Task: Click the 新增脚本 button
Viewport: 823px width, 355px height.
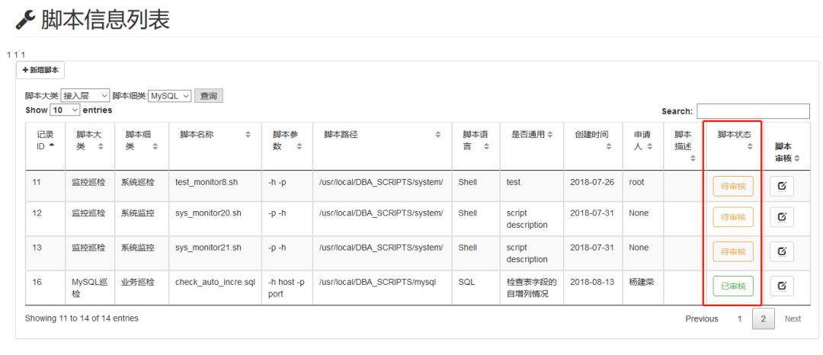Action: coord(40,70)
